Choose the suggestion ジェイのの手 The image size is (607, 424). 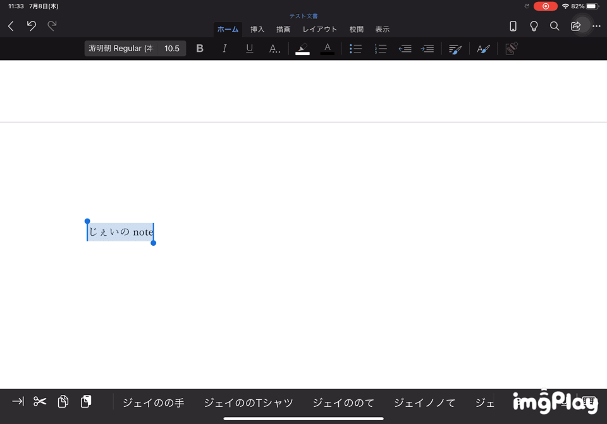153,403
